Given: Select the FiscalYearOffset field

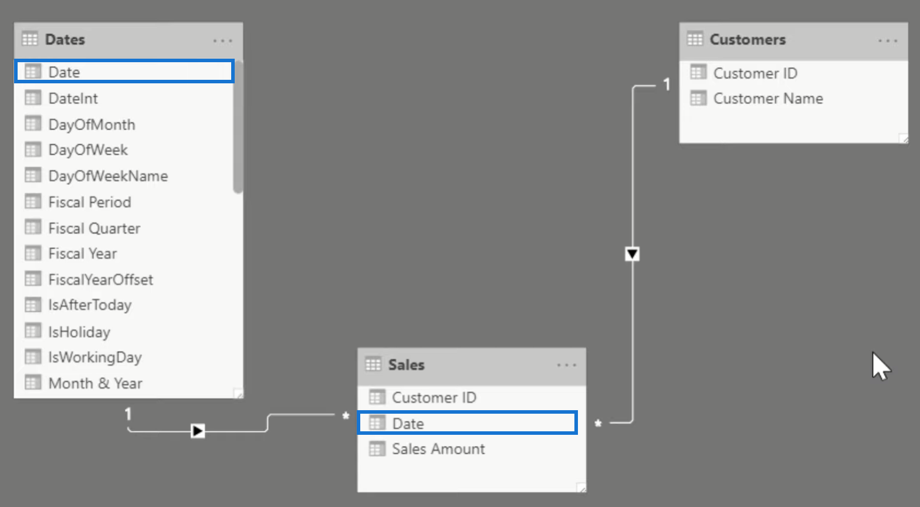Looking at the screenshot, I should [x=123, y=279].
